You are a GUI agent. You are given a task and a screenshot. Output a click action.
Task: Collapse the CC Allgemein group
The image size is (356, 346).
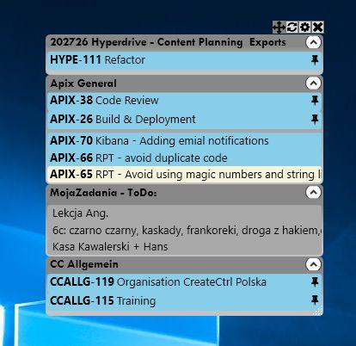[x=313, y=264]
